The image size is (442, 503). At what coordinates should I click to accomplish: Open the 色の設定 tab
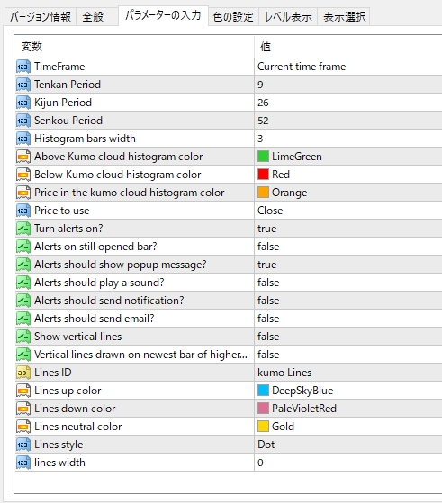233,17
